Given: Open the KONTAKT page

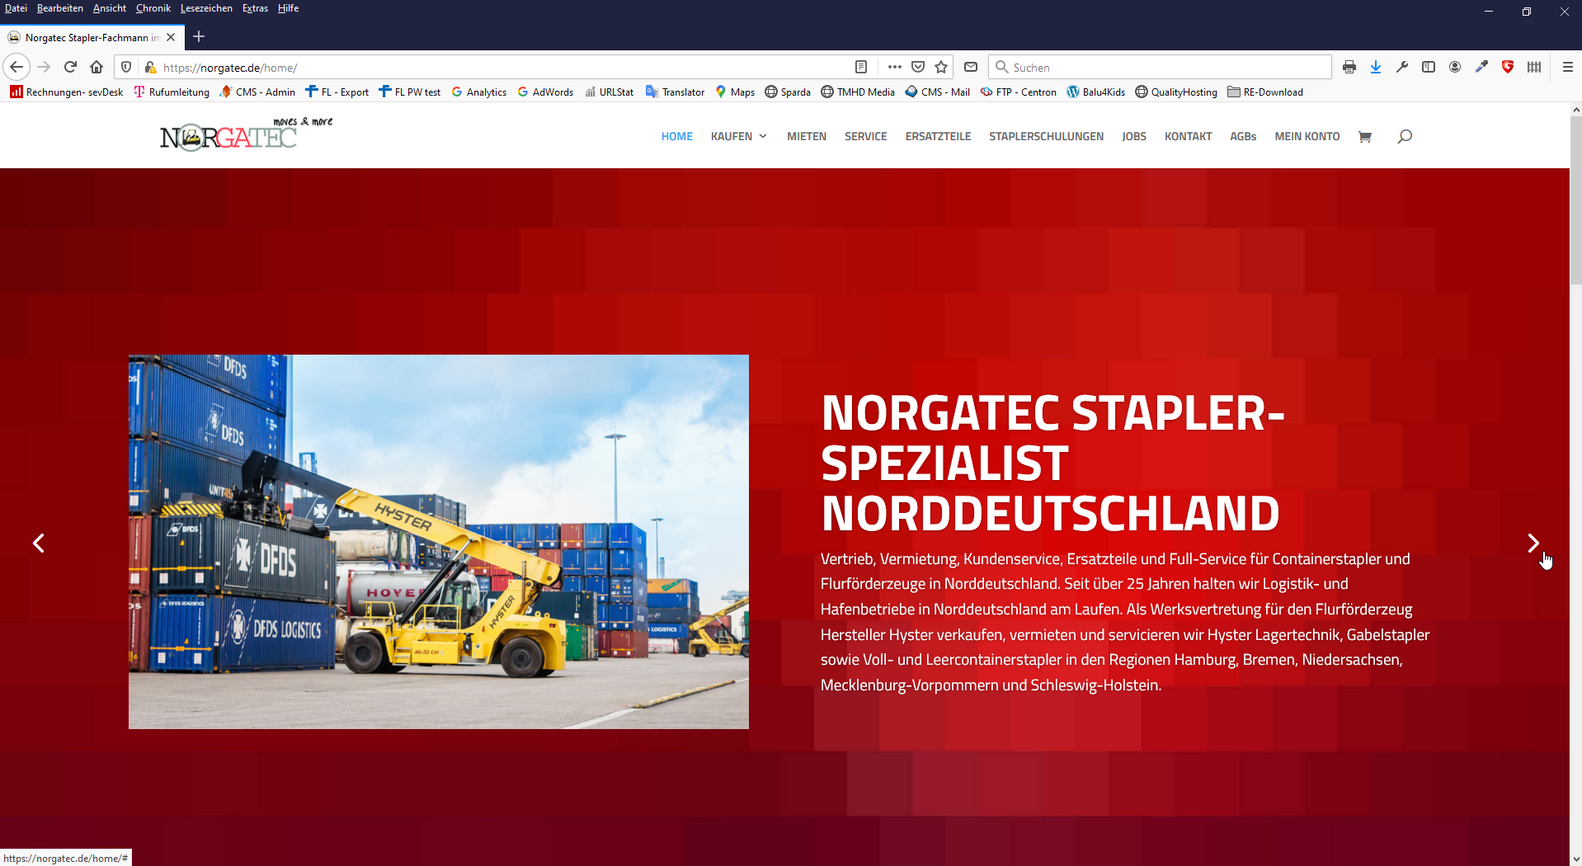Looking at the screenshot, I should [1188, 136].
